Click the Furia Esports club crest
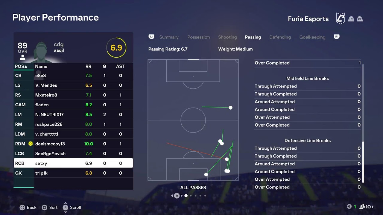Image resolution: width=383 pixels, height=215 pixels. (340, 19)
